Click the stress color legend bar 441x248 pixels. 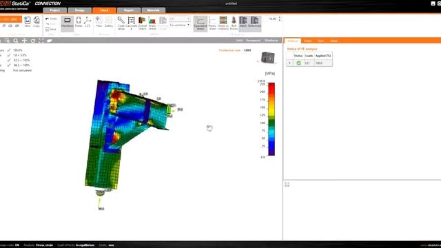coord(271,119)
